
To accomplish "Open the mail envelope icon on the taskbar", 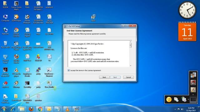I will 49,109.
